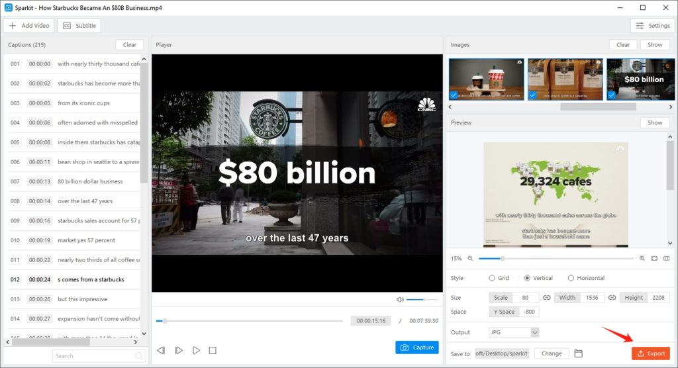
Task: Click the zoom out magnifier icon
Action: (x=470, y=258)
